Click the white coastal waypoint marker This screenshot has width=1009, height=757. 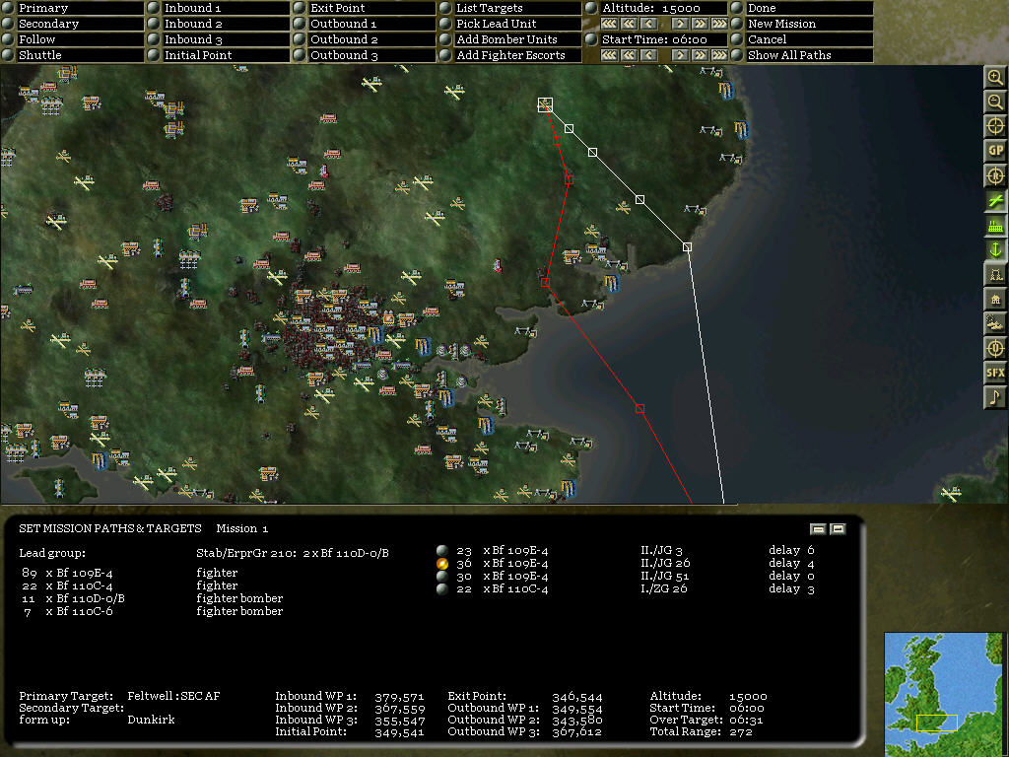pos(687,247)
